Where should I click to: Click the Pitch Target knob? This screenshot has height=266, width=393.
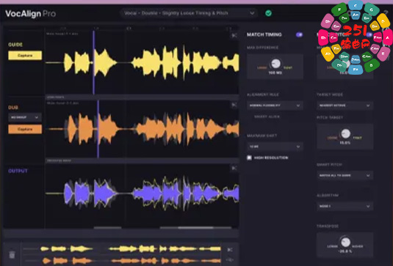[345, 134]
